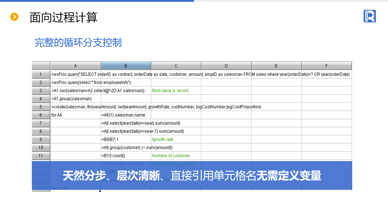Click the blue R logo icon
The width and height of the screenshot is (388, 218).
[x=370, y=16]
